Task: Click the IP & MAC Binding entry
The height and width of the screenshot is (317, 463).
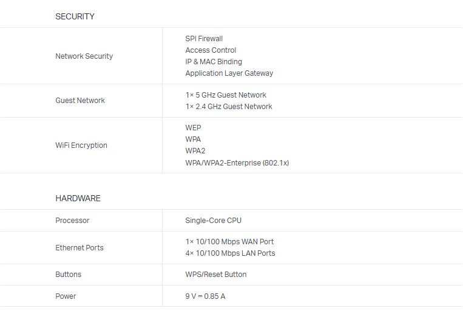Action: tap(214, 62)
